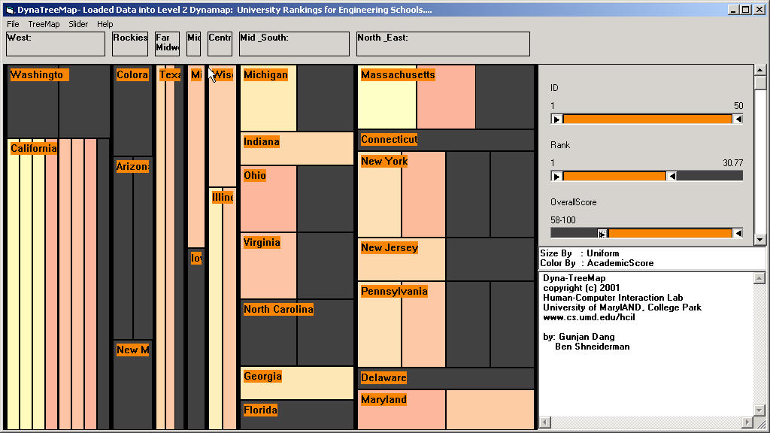This screenshot has width=770, height=433.
Task: Click the info text panel's right scroll arrow
Action: coord(747,422)
